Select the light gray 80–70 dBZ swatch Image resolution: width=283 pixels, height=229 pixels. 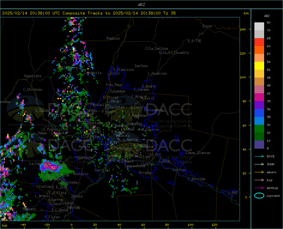pos(259,26)
